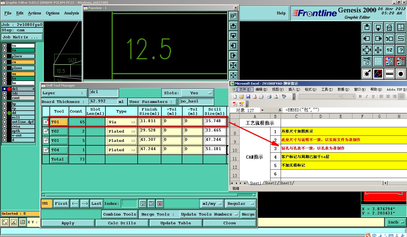This screenshot has width=407, height=237.
Task: Open the Actions menu
Action: pyautogui.click(x=34, y=13)
